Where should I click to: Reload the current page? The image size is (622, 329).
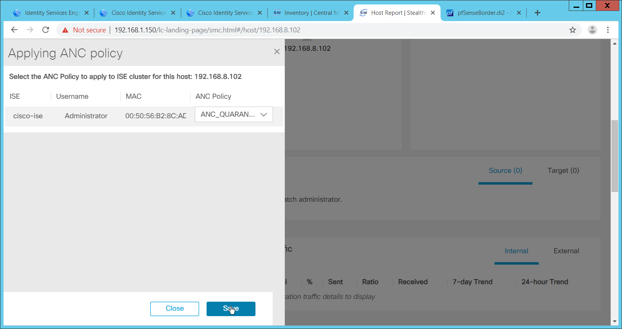pos(46,30)
